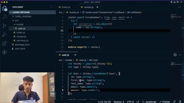Toggle primary sidebar layout icon
184x103 pixels.
pyautogui.click(x=172, y=2)
